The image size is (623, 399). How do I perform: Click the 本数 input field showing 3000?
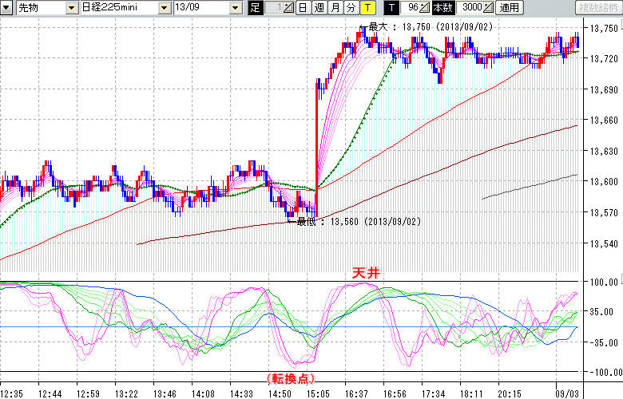point(471,8)
